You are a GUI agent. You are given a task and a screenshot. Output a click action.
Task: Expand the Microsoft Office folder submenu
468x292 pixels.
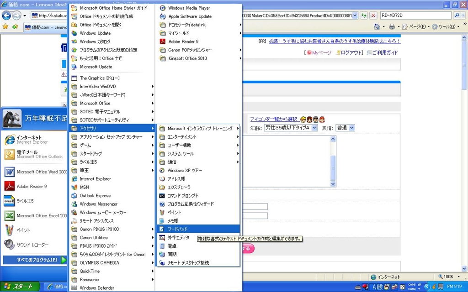112,103
